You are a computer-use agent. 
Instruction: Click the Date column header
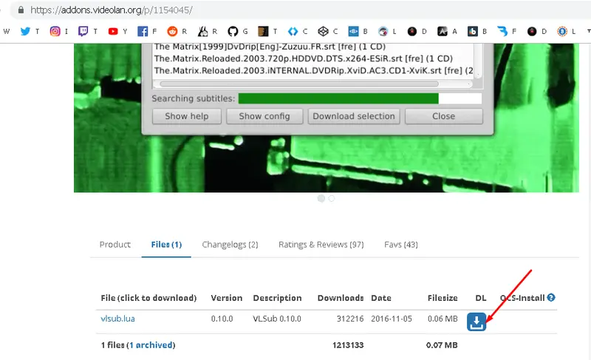pyautogui.click(x=381, y=298)
